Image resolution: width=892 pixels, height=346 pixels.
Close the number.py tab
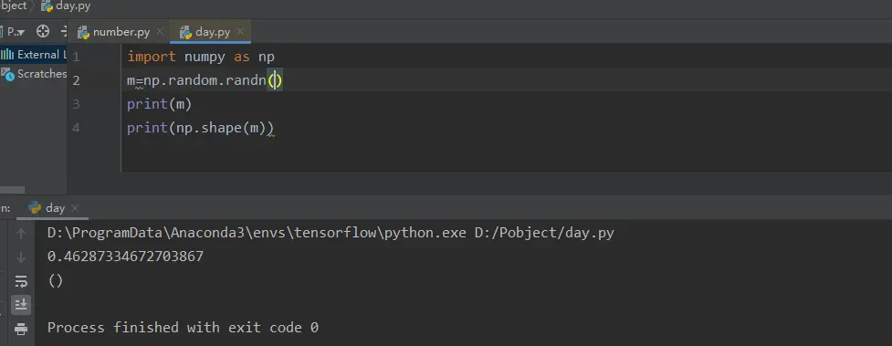coord(159,31)
